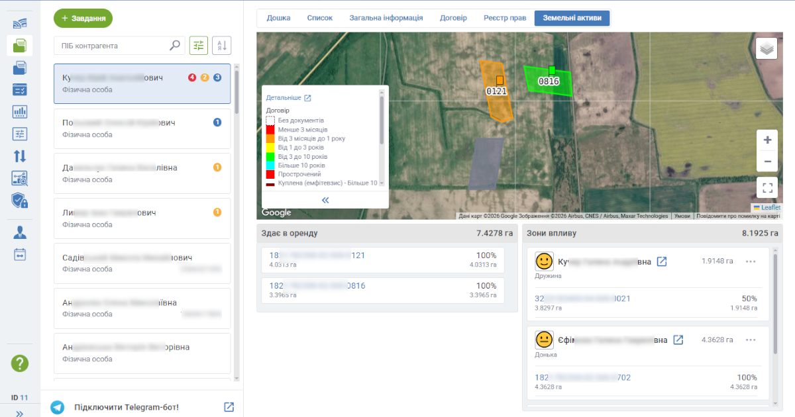Image resolution: width=795 pixels, height=417 pixels.
Task: Click the Telegram paper plane icon
Action: click(58, 407)
